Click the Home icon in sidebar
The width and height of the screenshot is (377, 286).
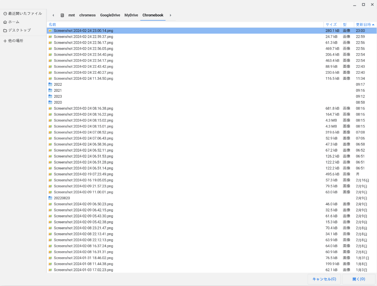coord(5,22)
